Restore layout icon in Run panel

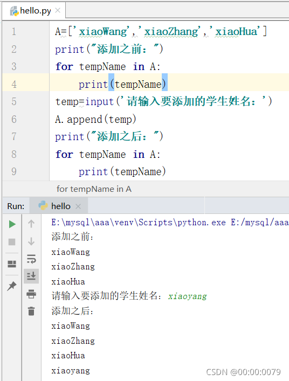(12, 264)
